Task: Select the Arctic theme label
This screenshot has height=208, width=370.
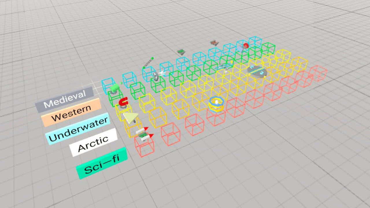Action: click(93, 142)
